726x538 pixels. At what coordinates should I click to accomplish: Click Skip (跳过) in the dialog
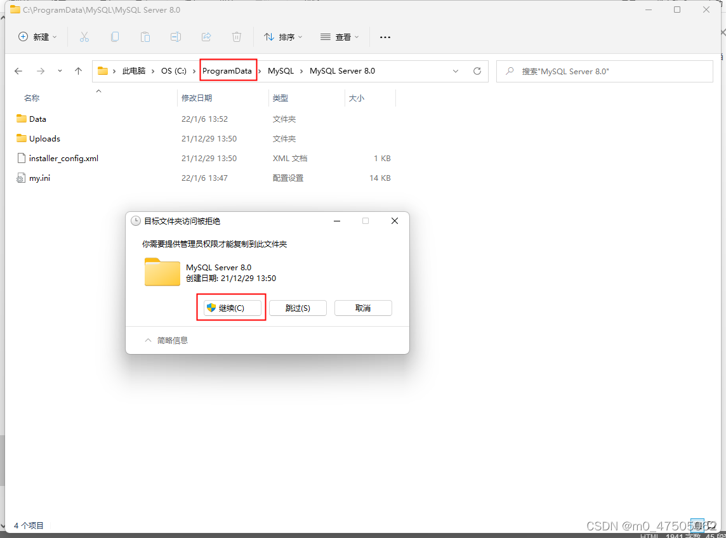[298, 308]
